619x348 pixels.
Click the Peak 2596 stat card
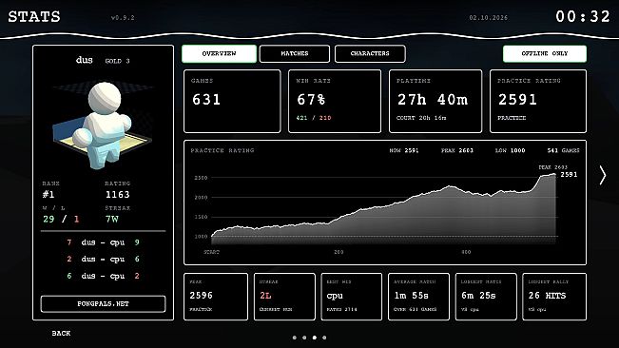click(216, 297)
